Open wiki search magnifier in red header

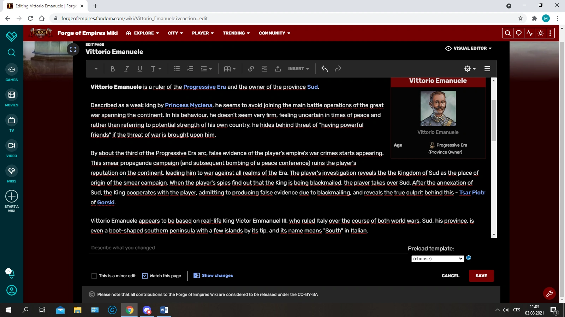508,33
